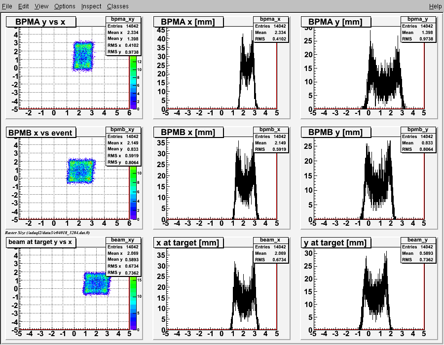Click the beam_xy statistics box
Viewport: 444px width, 345px height.
pos(123,256)
